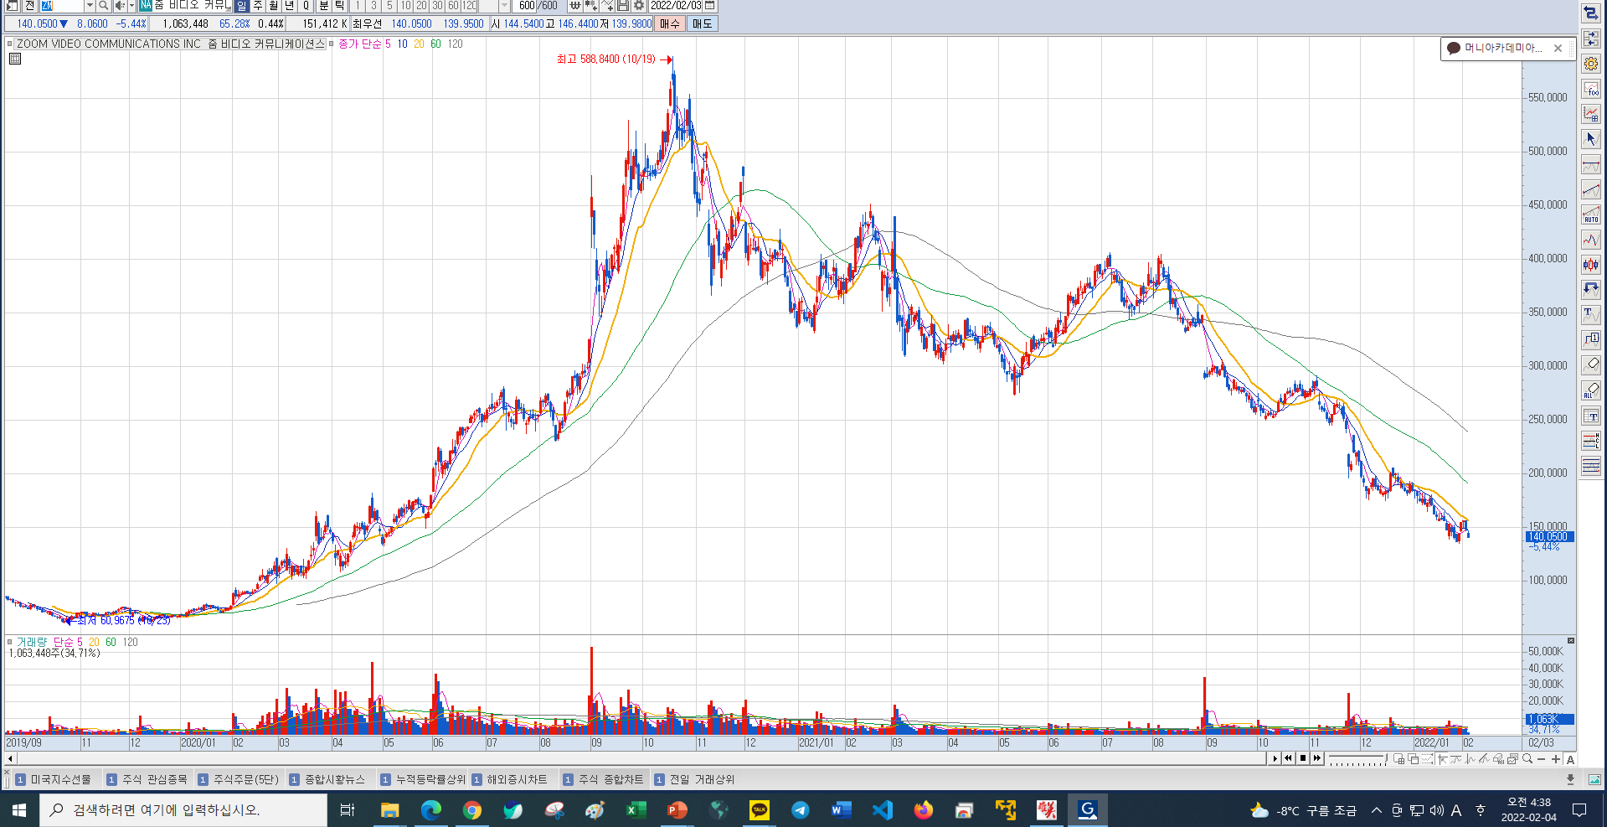
Task: Select monthly period button 월
Action: tap(274, 6)
